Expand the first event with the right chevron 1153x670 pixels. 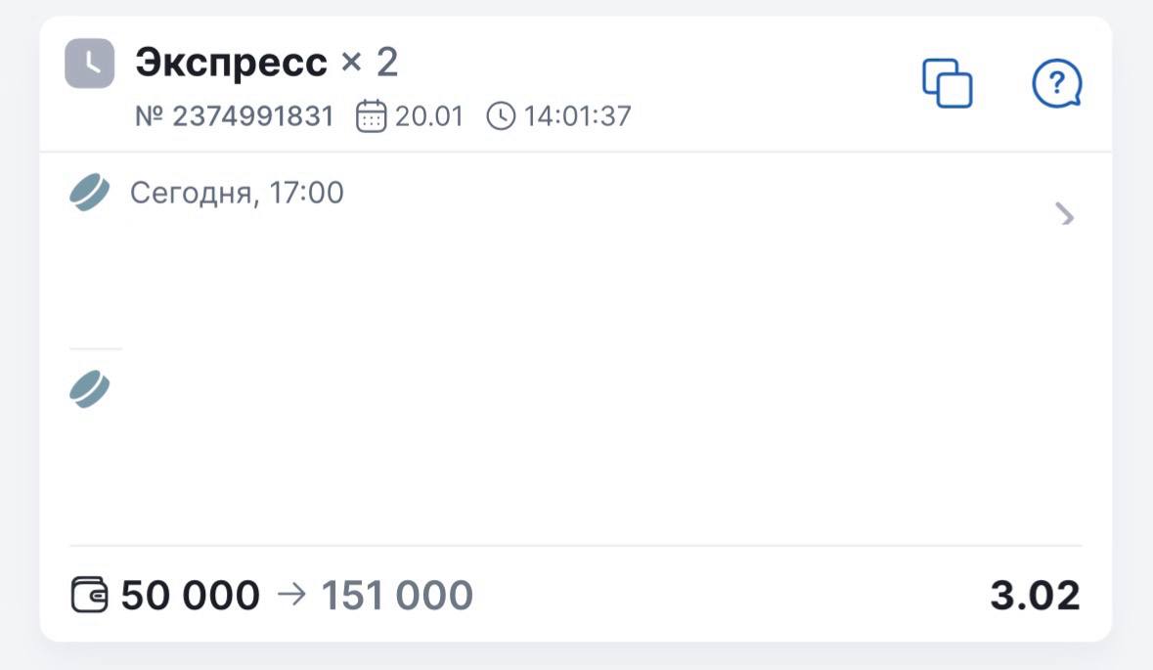pos(1065,214)
